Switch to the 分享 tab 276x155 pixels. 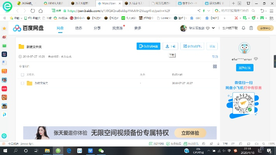[x=97, y=28]
